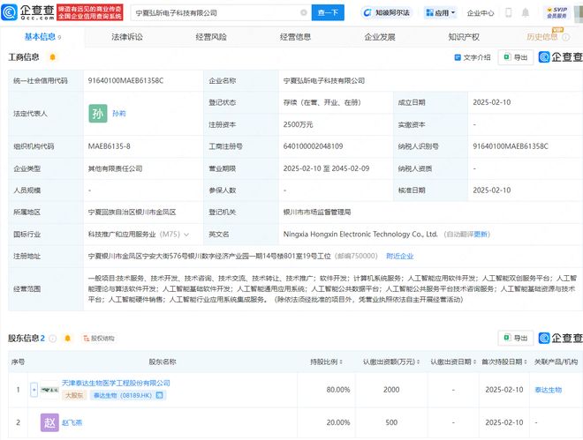Image resolution: width=583 pixels, height=440 pixels.
Task: Expand the 应用 dropdown menu
Action: pos(441,13)
